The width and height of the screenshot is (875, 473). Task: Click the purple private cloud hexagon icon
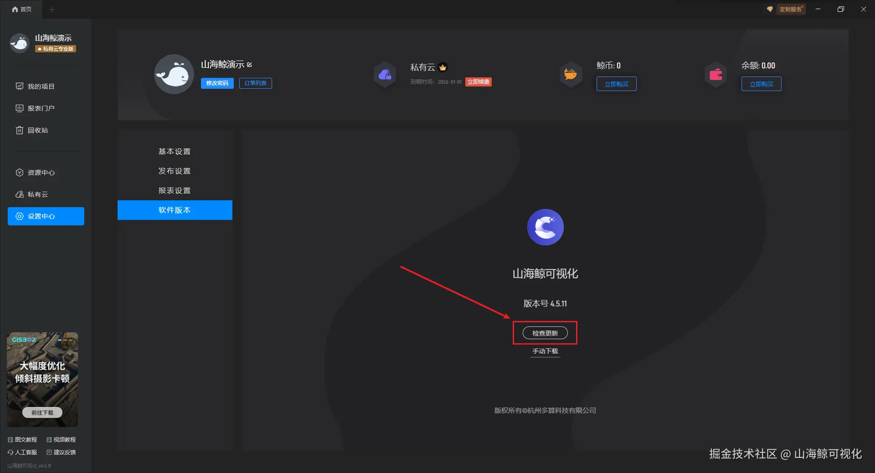point(385,74)
